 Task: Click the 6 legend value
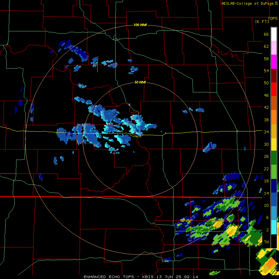(268, 218)
